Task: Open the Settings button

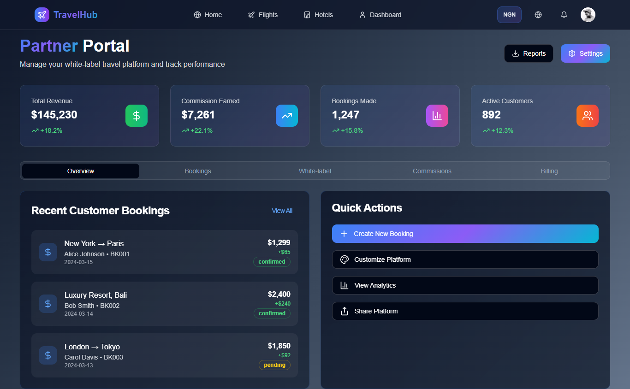Action: [x=585, y=53]
